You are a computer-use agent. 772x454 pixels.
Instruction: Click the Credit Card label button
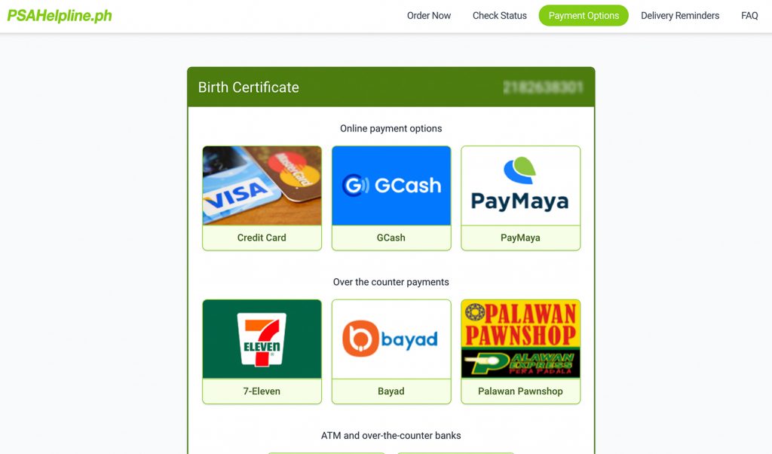coord(262,238)
